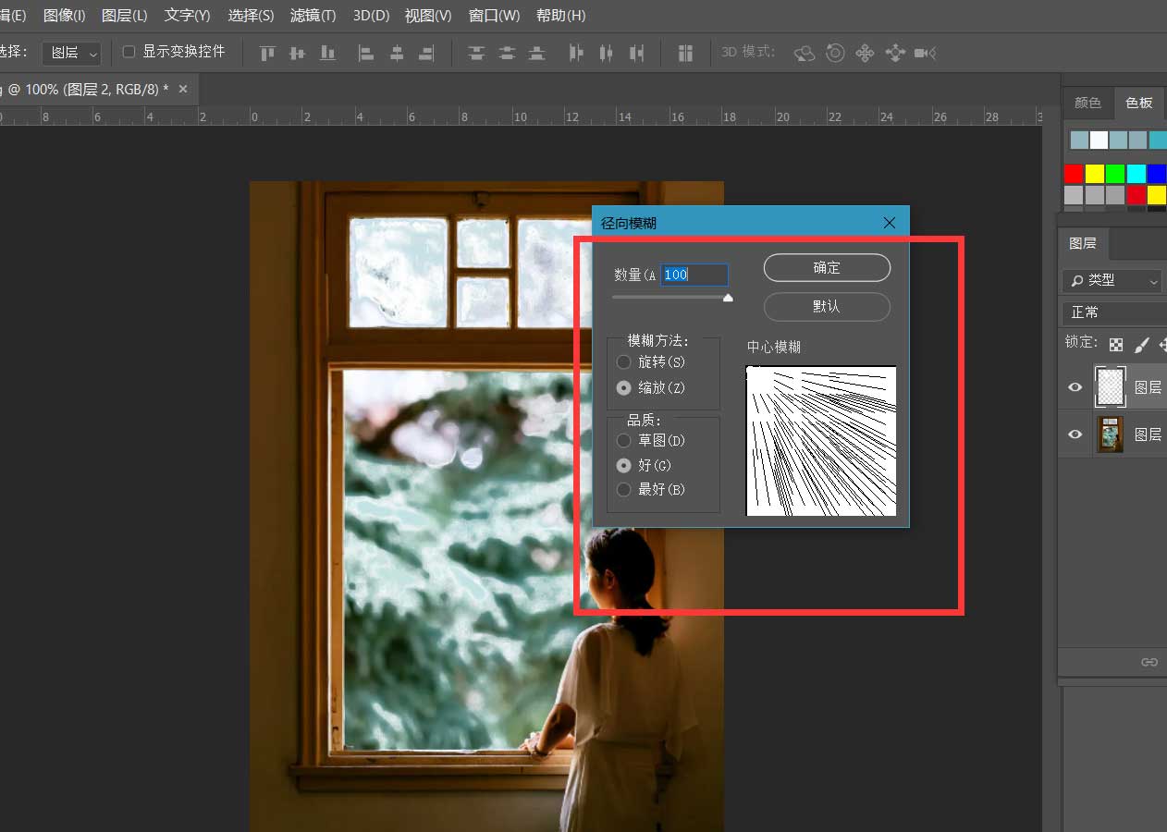Choose align bottom edges icon

click(x=326, y=53)
